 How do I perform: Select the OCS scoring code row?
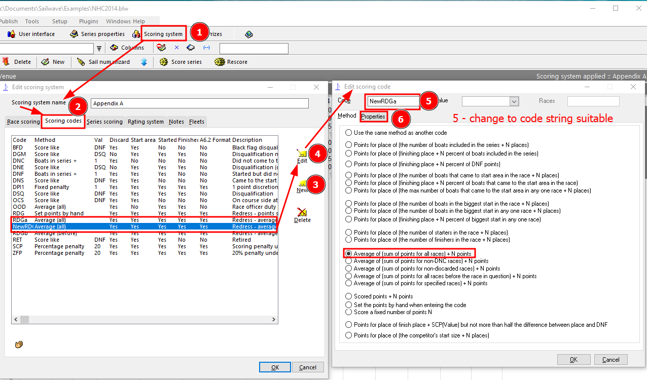145,200
